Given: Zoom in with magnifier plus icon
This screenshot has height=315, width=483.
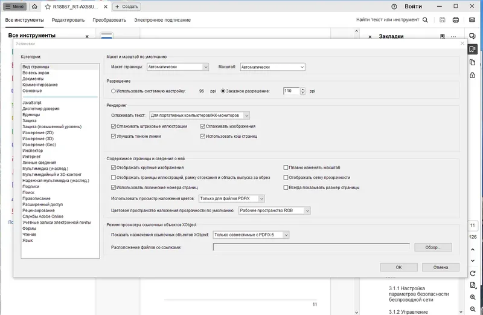Looking at the screenshot, I should 473,297.
